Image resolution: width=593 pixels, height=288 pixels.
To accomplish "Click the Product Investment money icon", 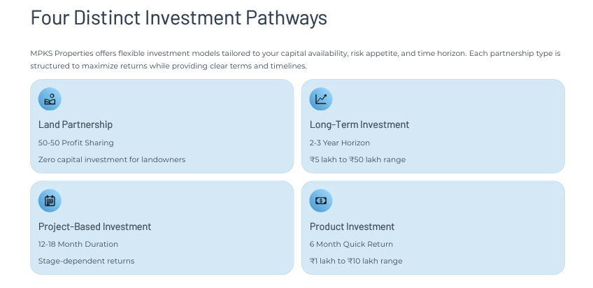I will (x=321, y=201).
